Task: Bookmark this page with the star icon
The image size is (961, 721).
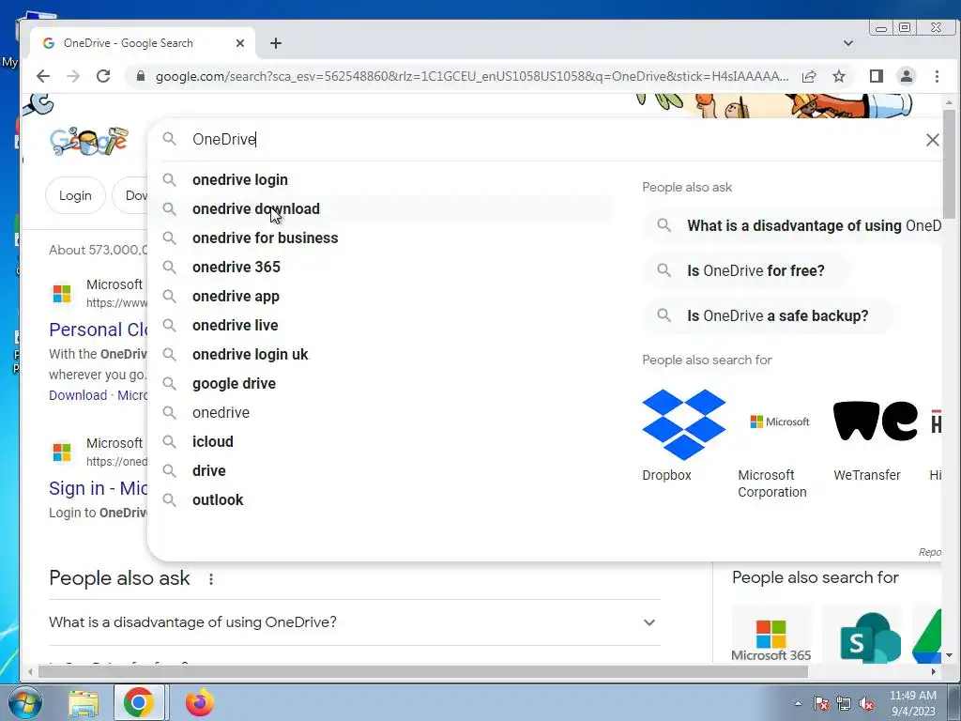Action: (838, 76)
